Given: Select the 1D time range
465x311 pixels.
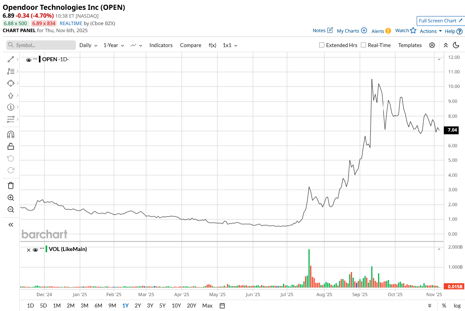Looking at the screenshot, I should click(x=30, y=306).
